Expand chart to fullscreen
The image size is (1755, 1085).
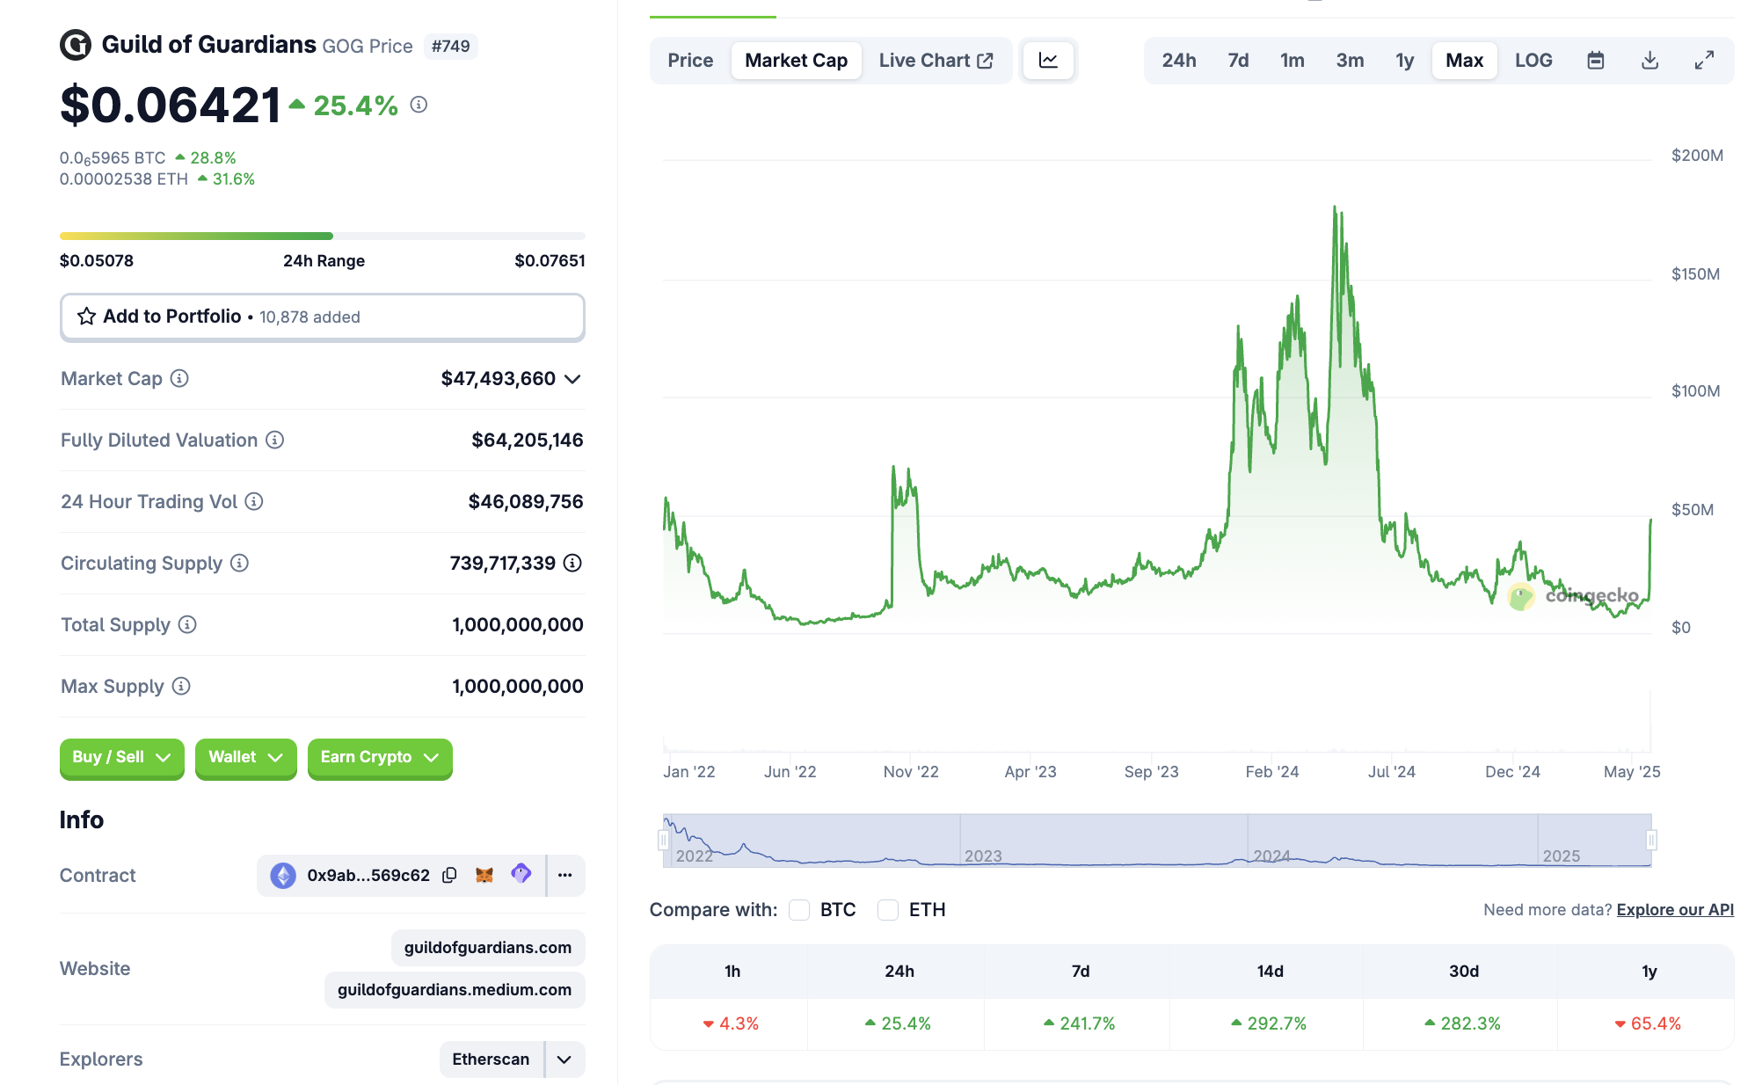pyautogui.click(x=1704, y=61)
